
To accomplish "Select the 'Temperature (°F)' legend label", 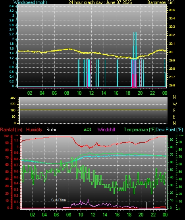I will [140, 130].
